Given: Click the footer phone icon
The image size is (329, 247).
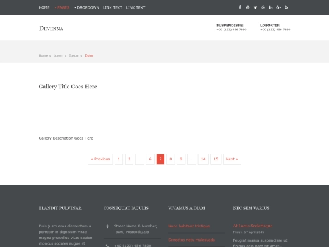Looking at the screenshot, I should (x=107, y=246).
